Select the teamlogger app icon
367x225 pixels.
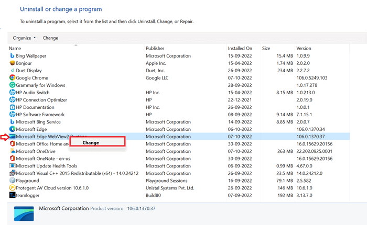12,195
